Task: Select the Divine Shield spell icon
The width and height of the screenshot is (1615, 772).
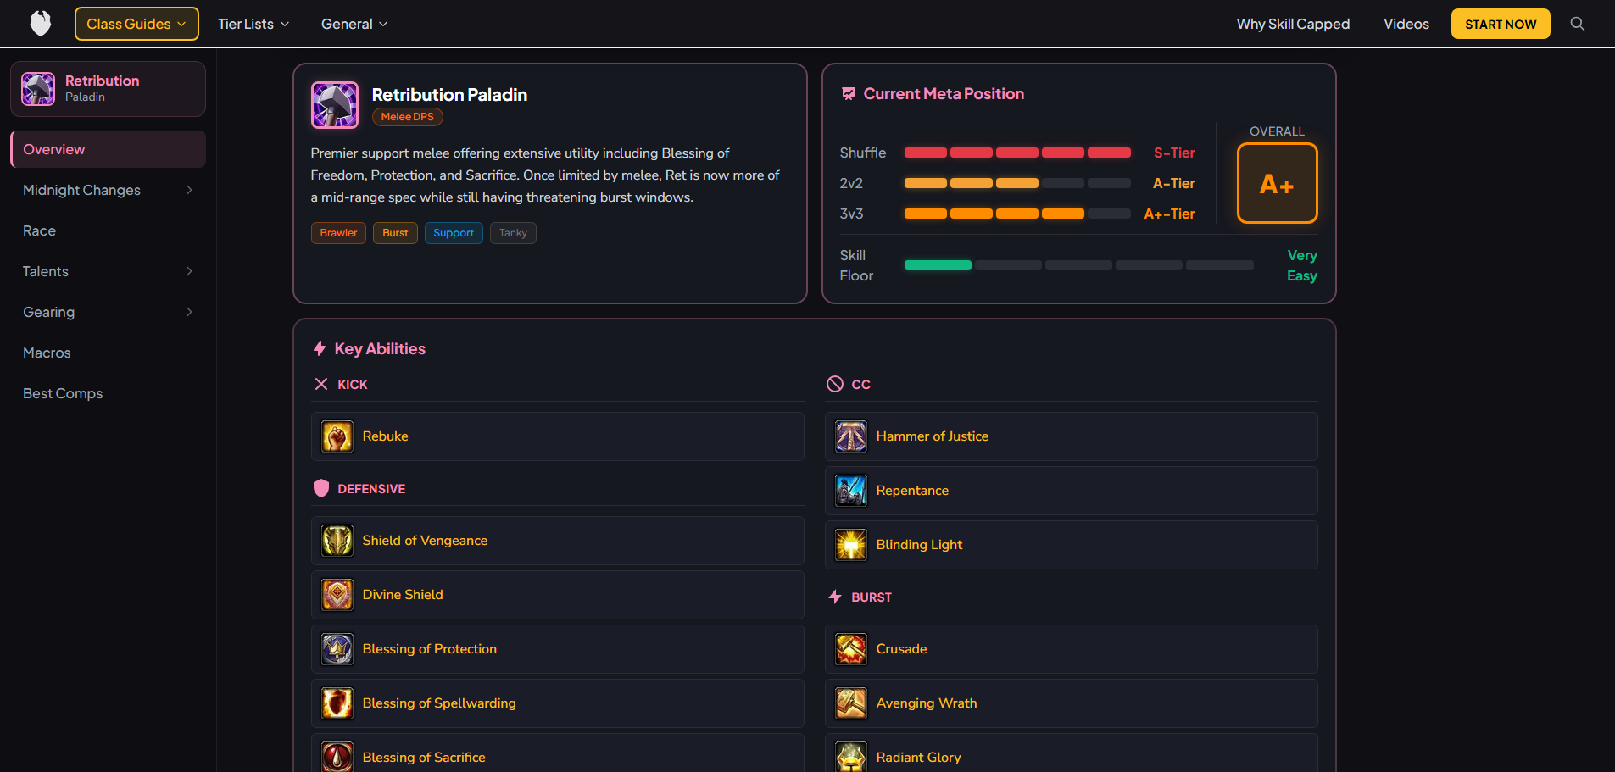Action: 337,594
